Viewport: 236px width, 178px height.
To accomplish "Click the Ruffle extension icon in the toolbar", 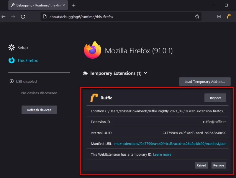I will (x=229, y=17).
